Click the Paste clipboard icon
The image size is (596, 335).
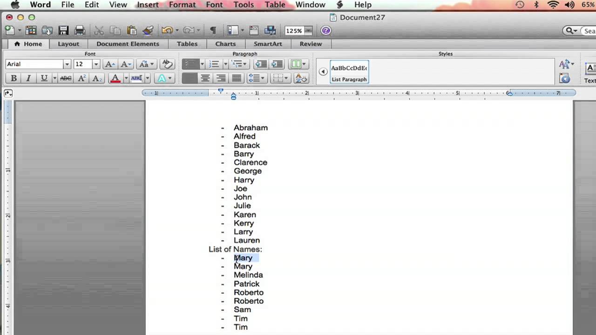(x=131, y=31)
